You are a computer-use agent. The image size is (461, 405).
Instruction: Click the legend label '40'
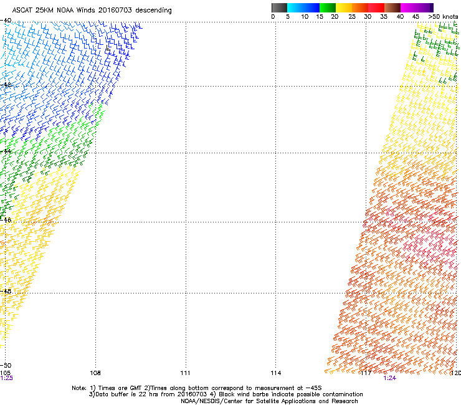click(x=400, y=17)
